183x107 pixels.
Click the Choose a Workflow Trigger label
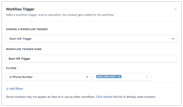[x=27, y=29]
